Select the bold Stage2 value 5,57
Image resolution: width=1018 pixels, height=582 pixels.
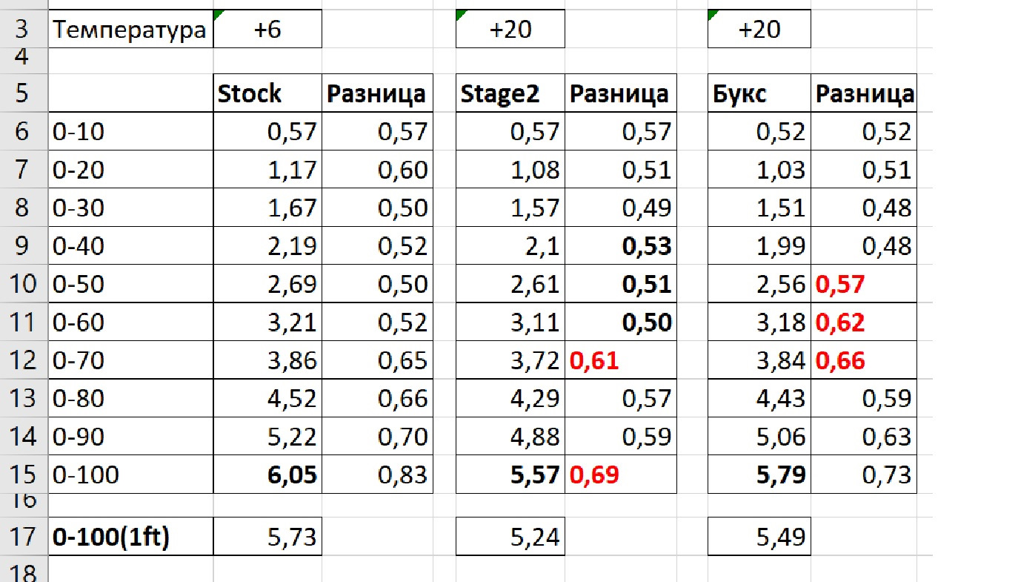coord(510,474)
